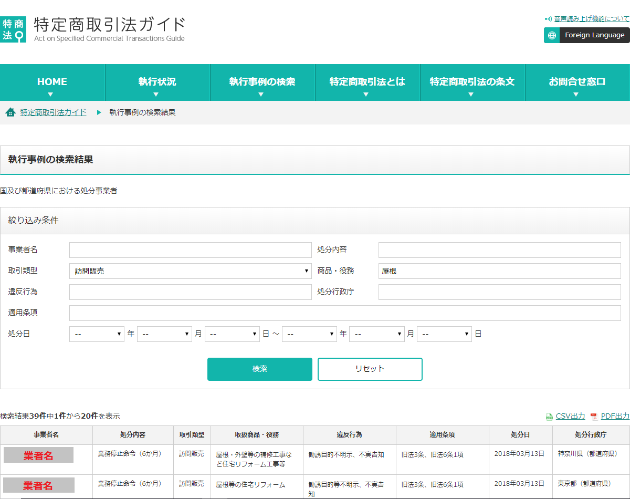Click the 違反行為 column header
This screenshot has width=630, height=499.
(x=350, y=435)
